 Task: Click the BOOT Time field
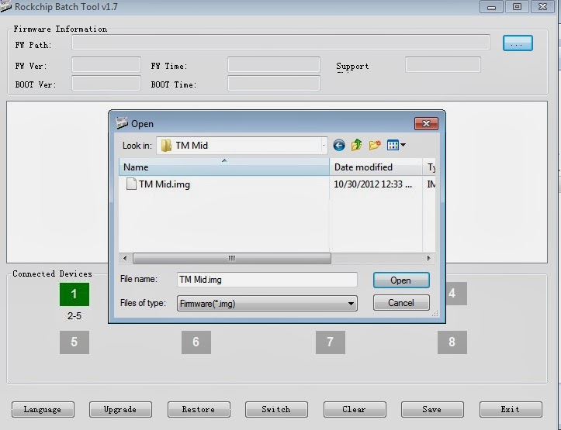(274, 84)
